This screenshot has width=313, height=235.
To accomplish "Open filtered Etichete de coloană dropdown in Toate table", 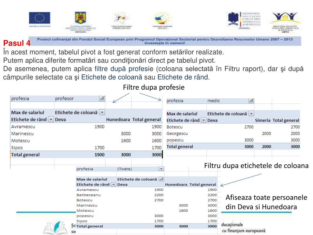I will pos(161,179).
